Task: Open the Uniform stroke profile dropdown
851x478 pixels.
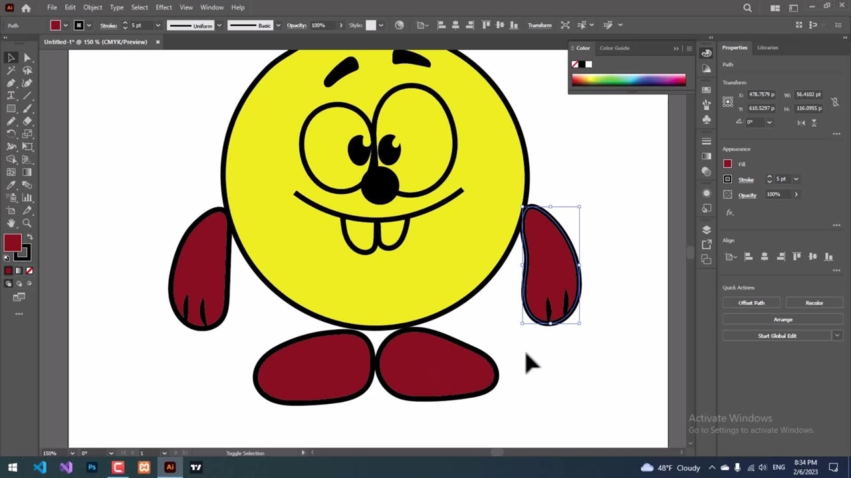Action: pos(219,25)
